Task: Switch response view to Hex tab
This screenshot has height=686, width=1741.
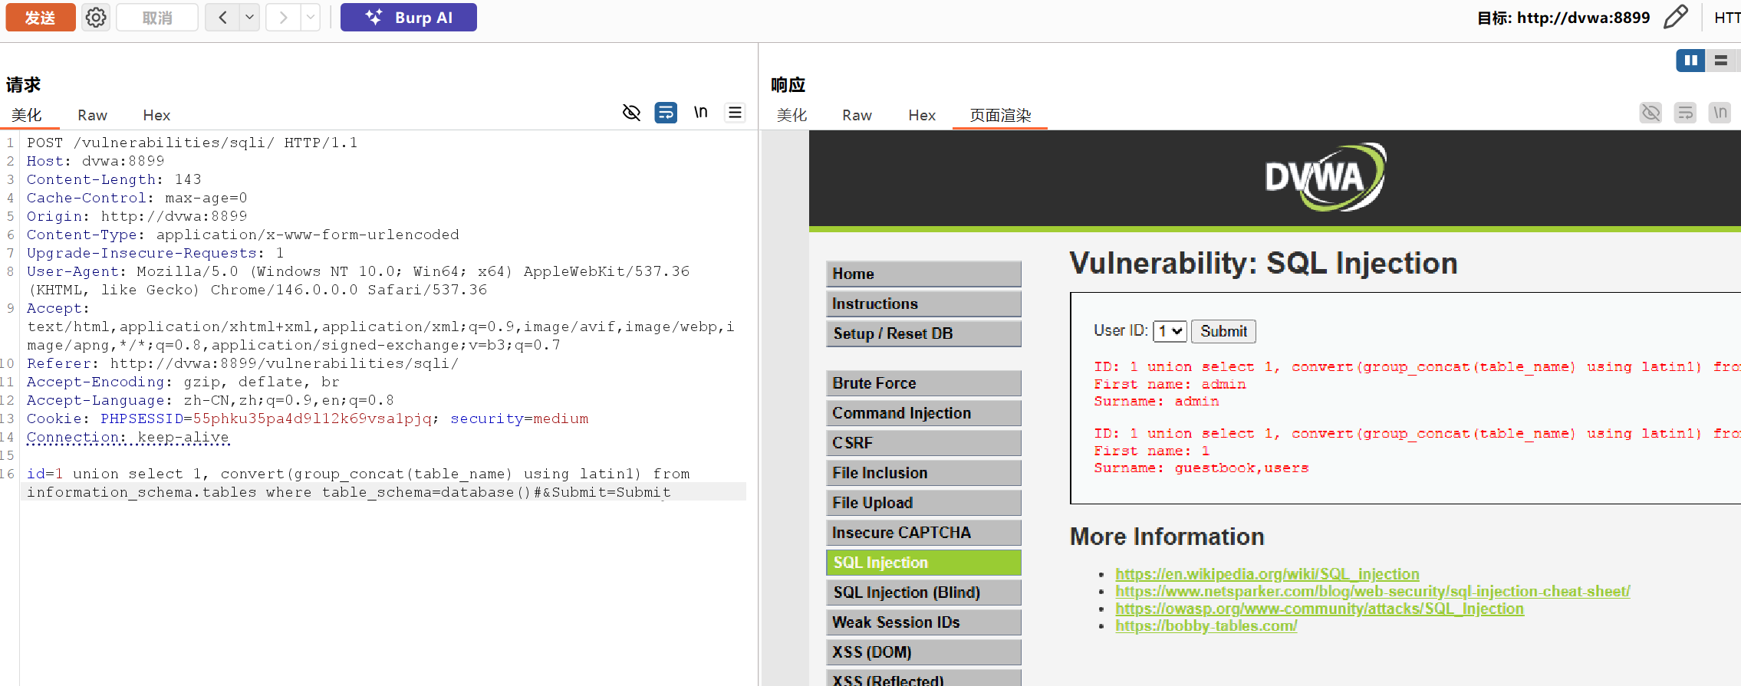Action: coord(922,115)
